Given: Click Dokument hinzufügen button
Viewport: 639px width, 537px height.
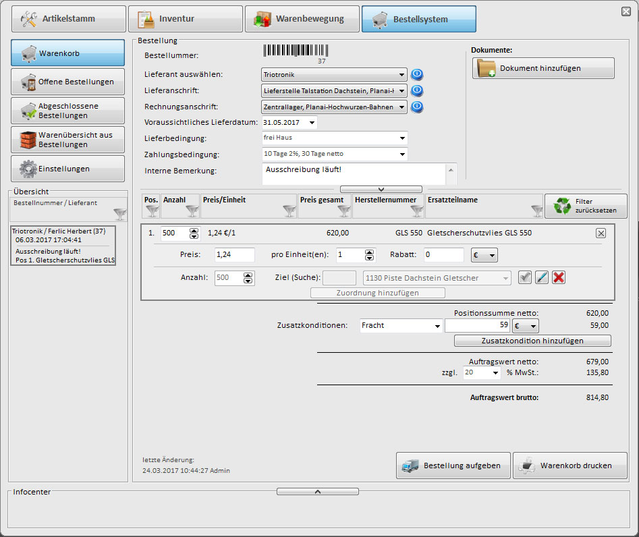Looking at the screenshot, I should pos(543,68).
